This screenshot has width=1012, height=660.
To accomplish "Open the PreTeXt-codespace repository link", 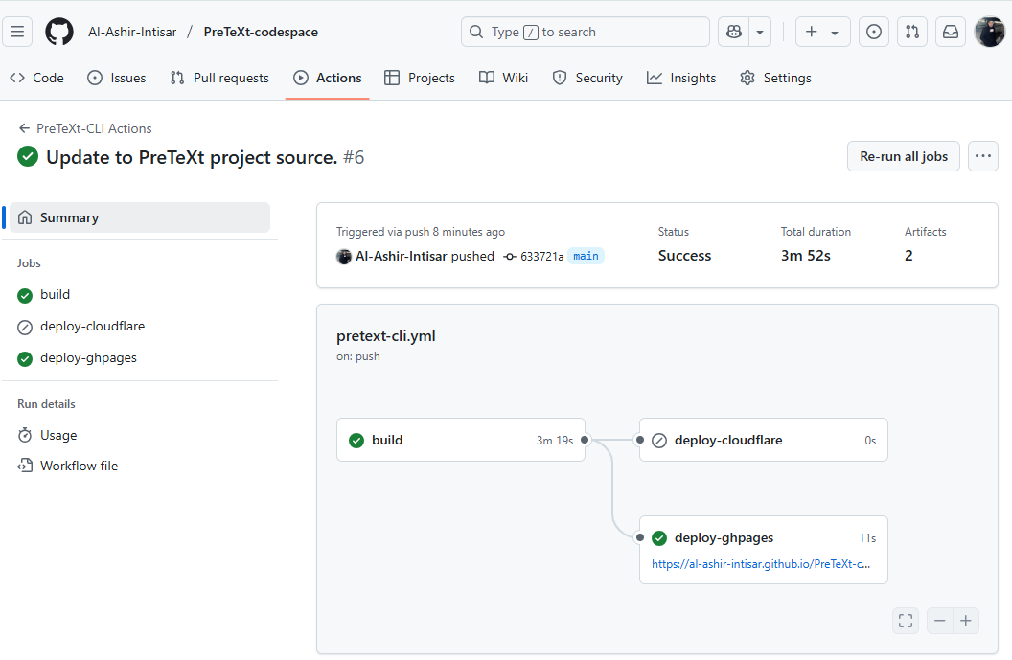I will tap(261, 32).
